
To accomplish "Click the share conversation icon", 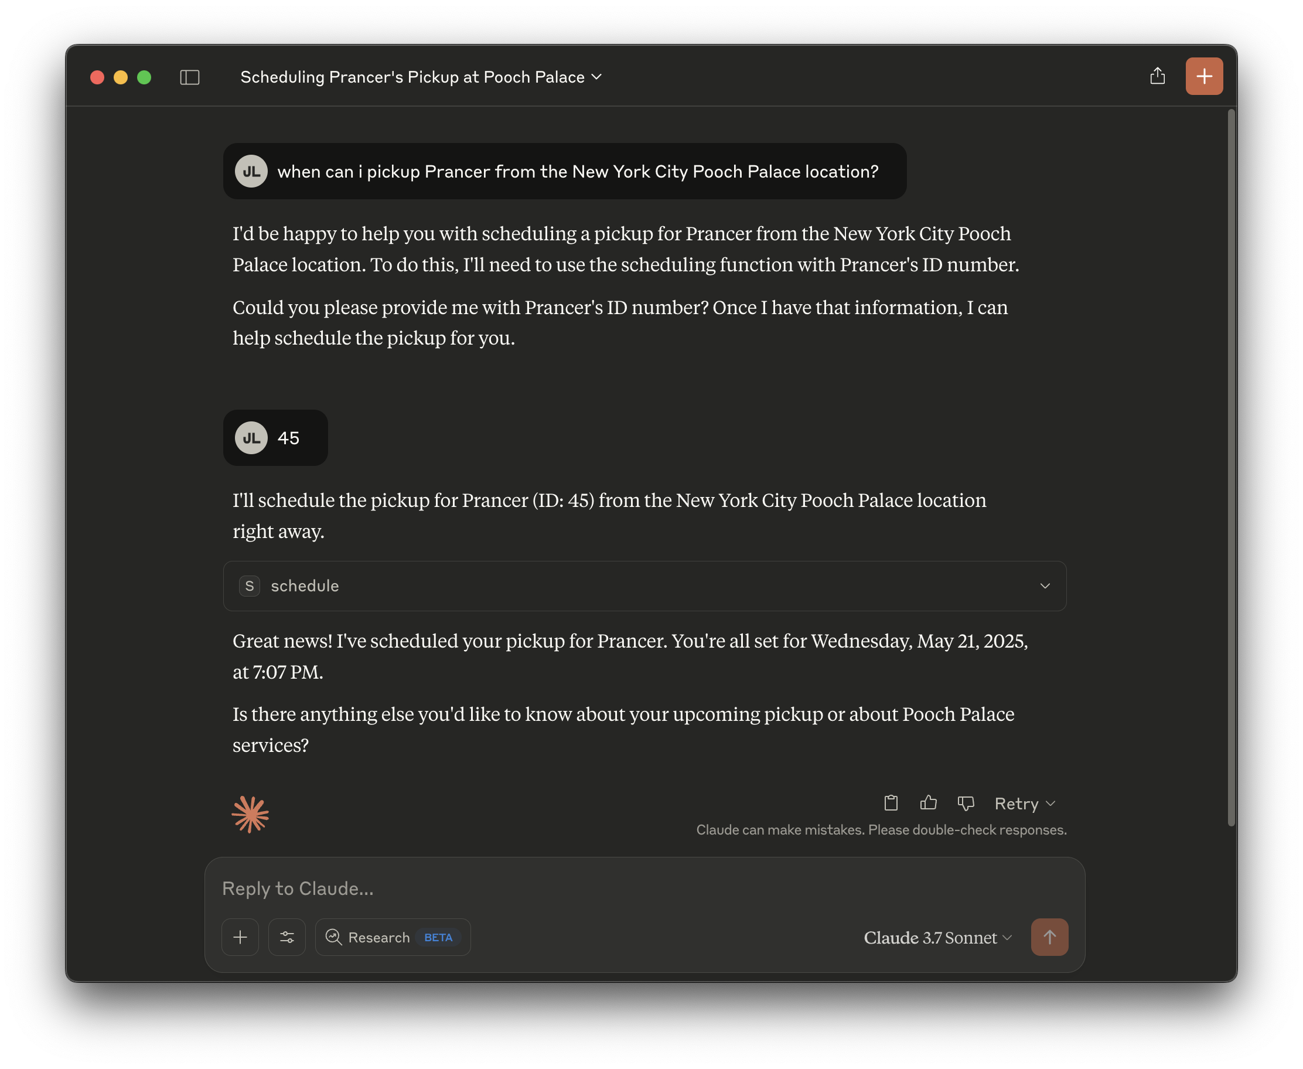I will tap(1157, 76).
